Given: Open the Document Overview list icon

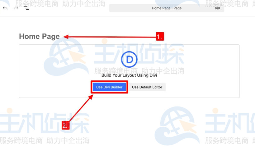Looking at the screenshot, I should pos(27,8).
